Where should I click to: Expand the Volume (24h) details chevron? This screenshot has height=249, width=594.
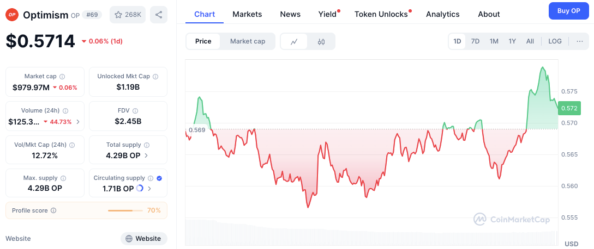[78, 122]
